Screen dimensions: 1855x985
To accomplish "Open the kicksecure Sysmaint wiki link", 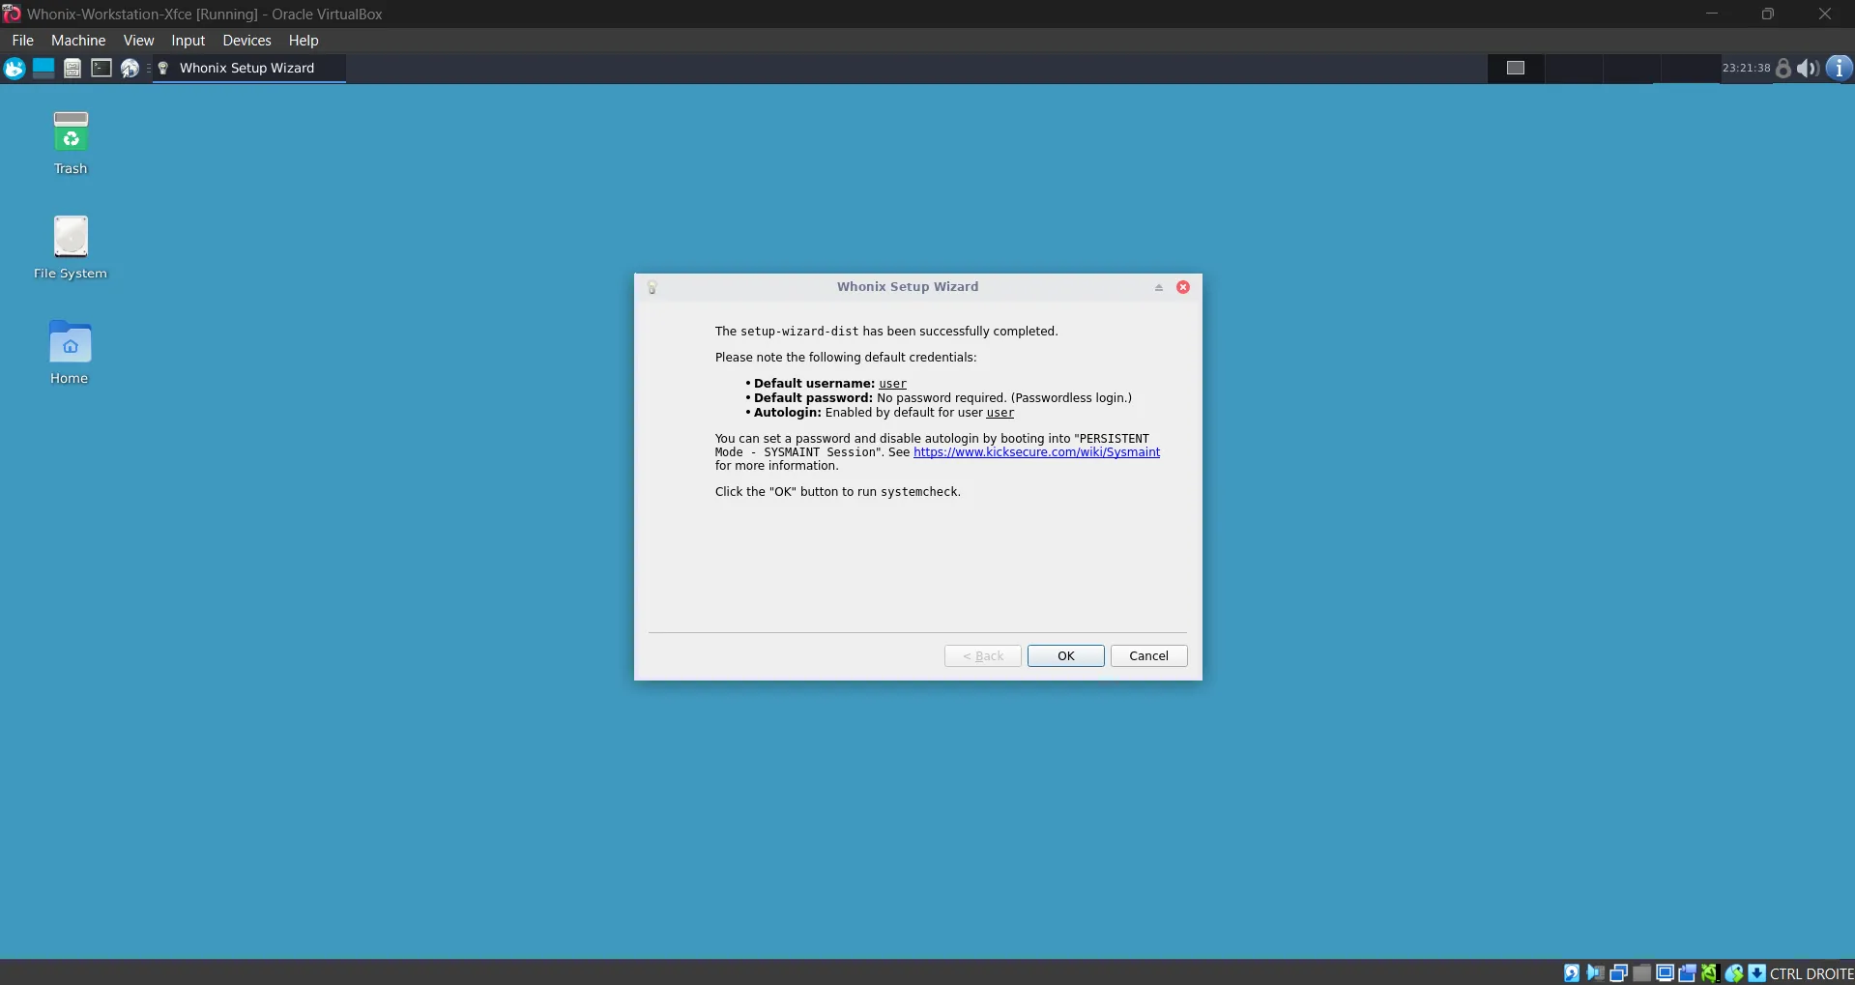I will 1036,452.
